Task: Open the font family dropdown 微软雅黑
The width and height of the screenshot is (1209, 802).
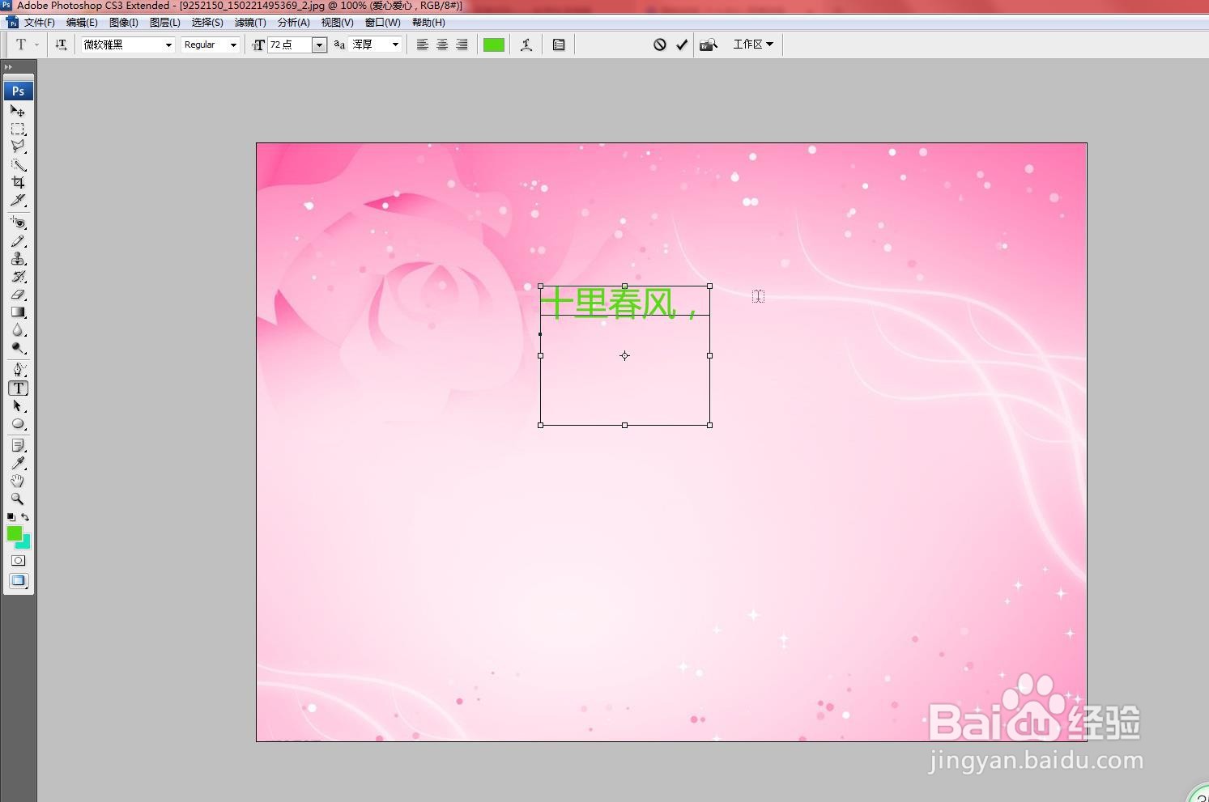Action: tap(168, 45)
